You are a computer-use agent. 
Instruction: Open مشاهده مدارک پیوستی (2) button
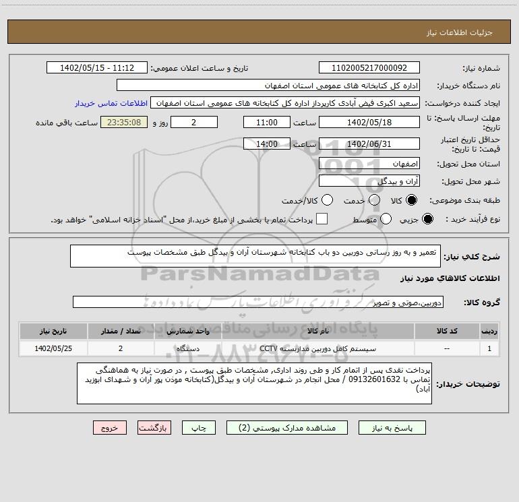[x=287, y=428]
